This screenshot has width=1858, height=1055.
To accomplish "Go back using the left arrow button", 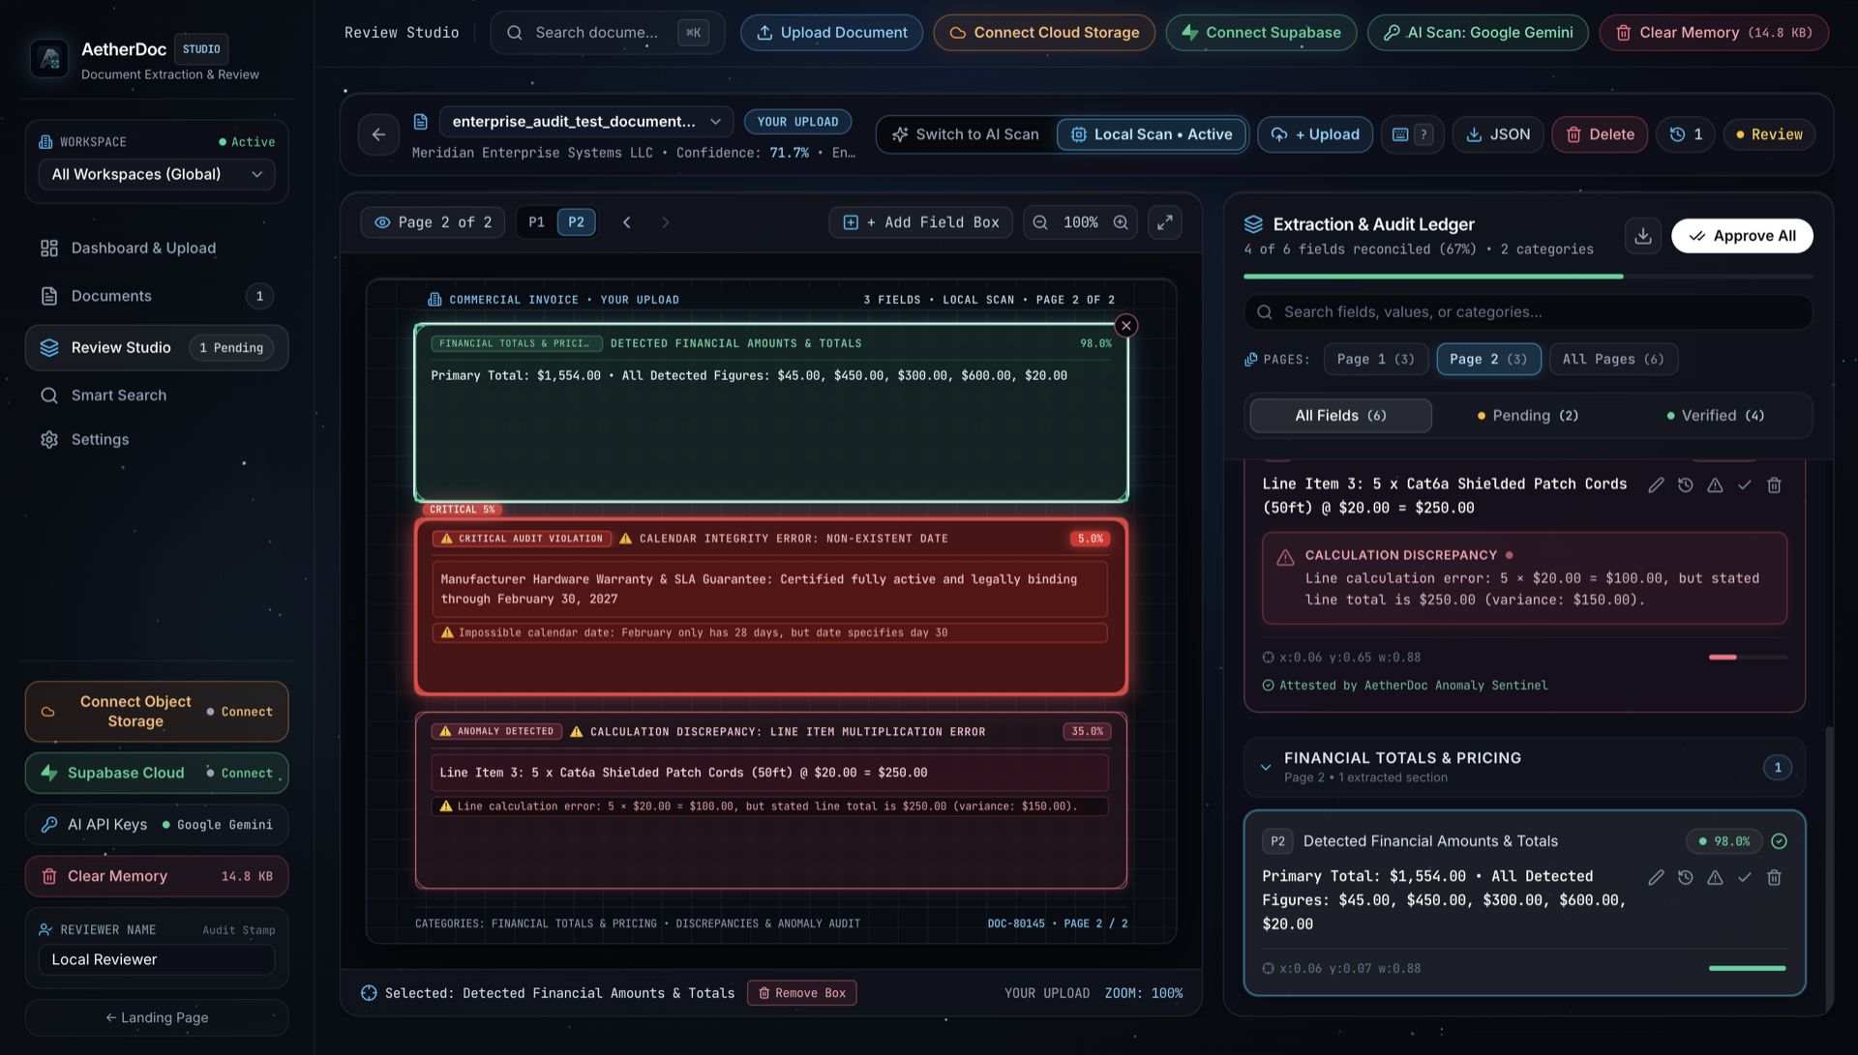I will coord(378,134).
